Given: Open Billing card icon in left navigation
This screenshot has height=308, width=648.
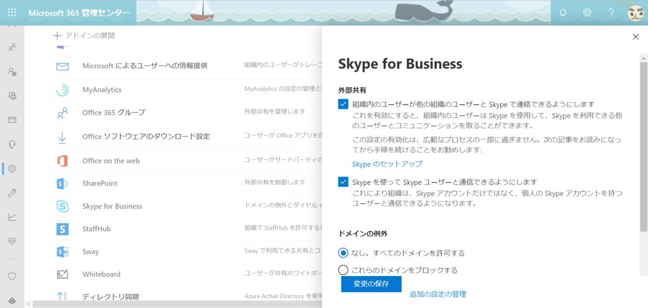Looking at the screenshot, I should (12, 120).
